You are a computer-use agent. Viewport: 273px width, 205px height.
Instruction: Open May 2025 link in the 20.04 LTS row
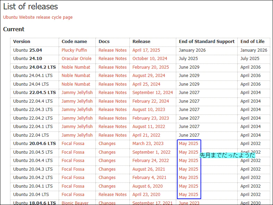tap(189, 195)
